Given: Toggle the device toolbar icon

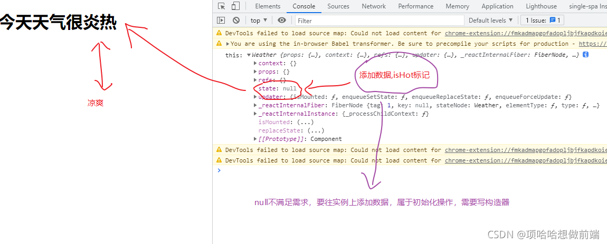Looking at the screenshot, I should [x=235, y=6].
